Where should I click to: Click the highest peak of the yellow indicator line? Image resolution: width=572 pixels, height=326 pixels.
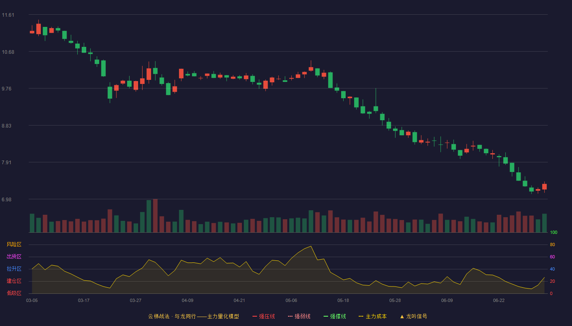[x=311, y=246]
